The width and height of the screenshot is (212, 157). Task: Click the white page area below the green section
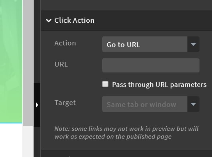11,140
